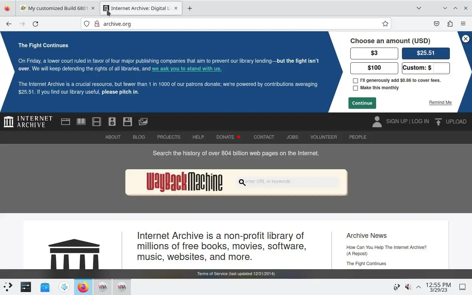Open the Software floppy disk icon
This screenshot has height=295, width=472.
(x=128, y=122)
